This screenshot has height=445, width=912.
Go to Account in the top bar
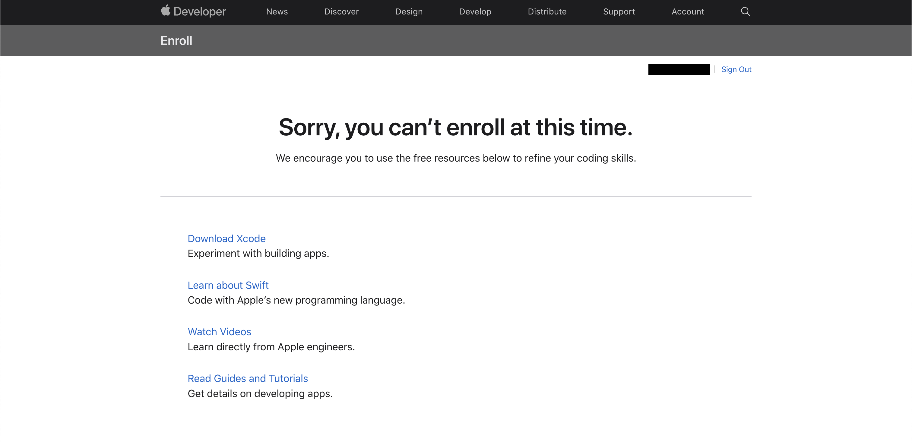pos(688,12)
